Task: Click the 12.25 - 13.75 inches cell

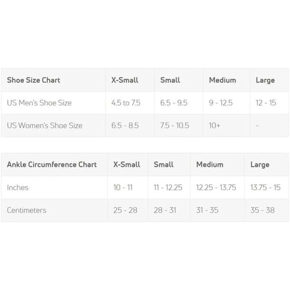Action: pyautogui.click(x=216, y=187)
